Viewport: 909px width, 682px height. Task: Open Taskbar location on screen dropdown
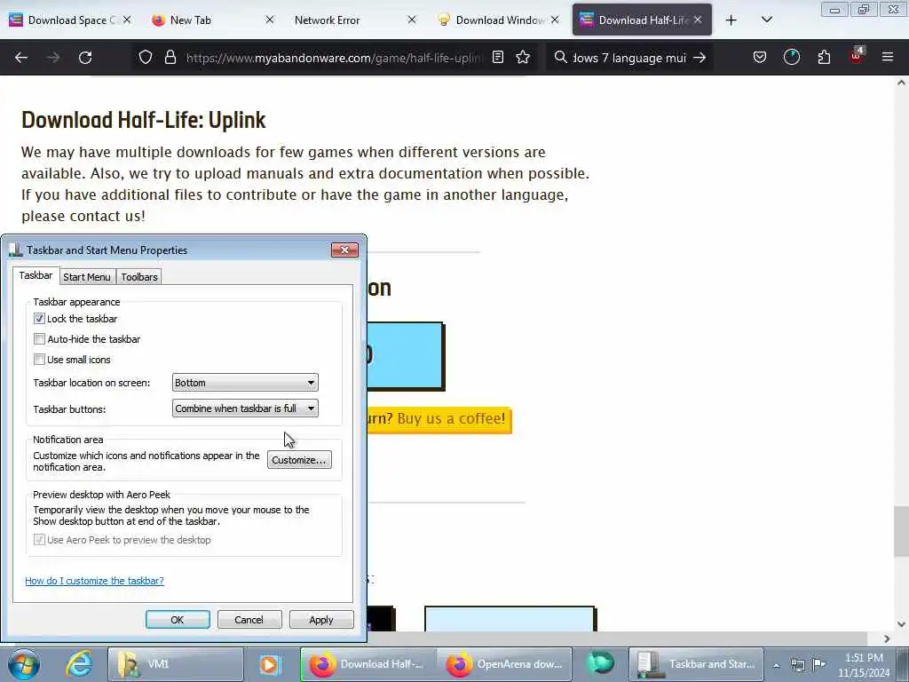(245, 383)
